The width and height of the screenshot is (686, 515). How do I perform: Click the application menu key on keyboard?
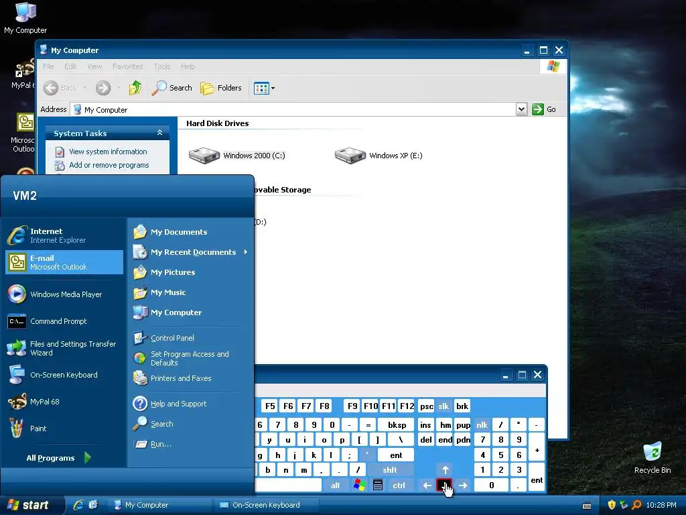[378, 485]
